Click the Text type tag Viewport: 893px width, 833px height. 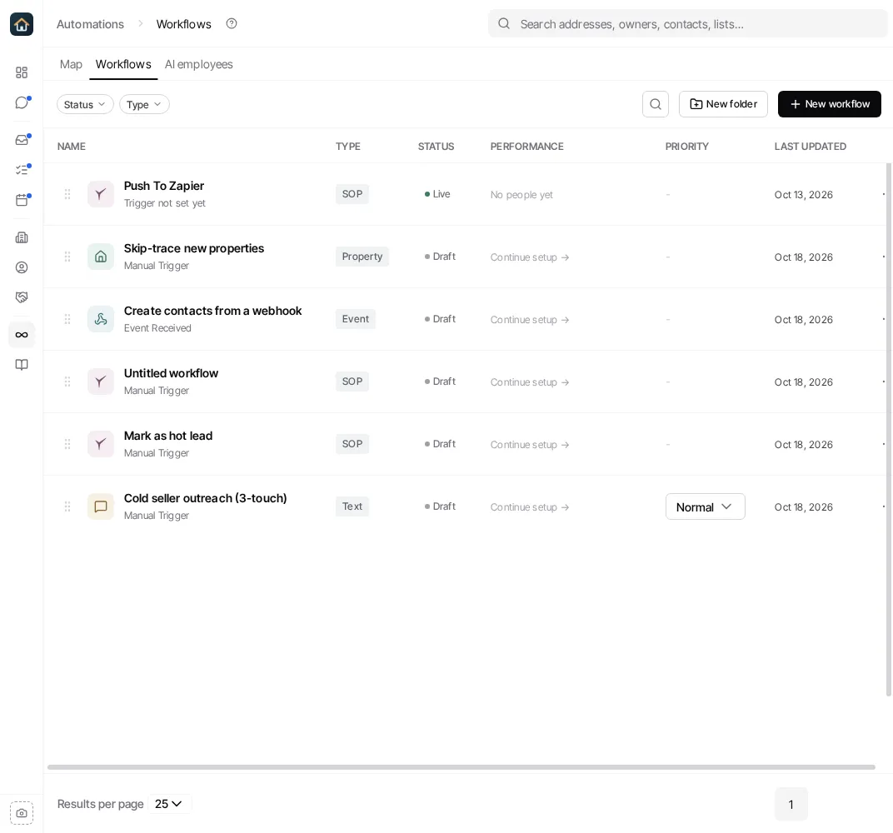[352, 506]
